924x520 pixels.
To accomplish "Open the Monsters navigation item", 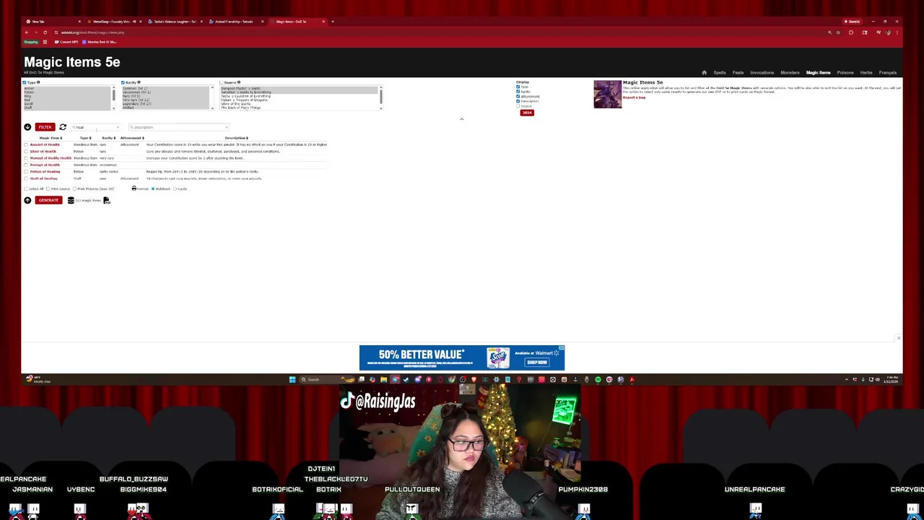I will pos(790,72).
